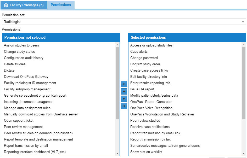Click the up arrow of the left list scrollbar
The image size is (247, 158).
tap(117, 45)
